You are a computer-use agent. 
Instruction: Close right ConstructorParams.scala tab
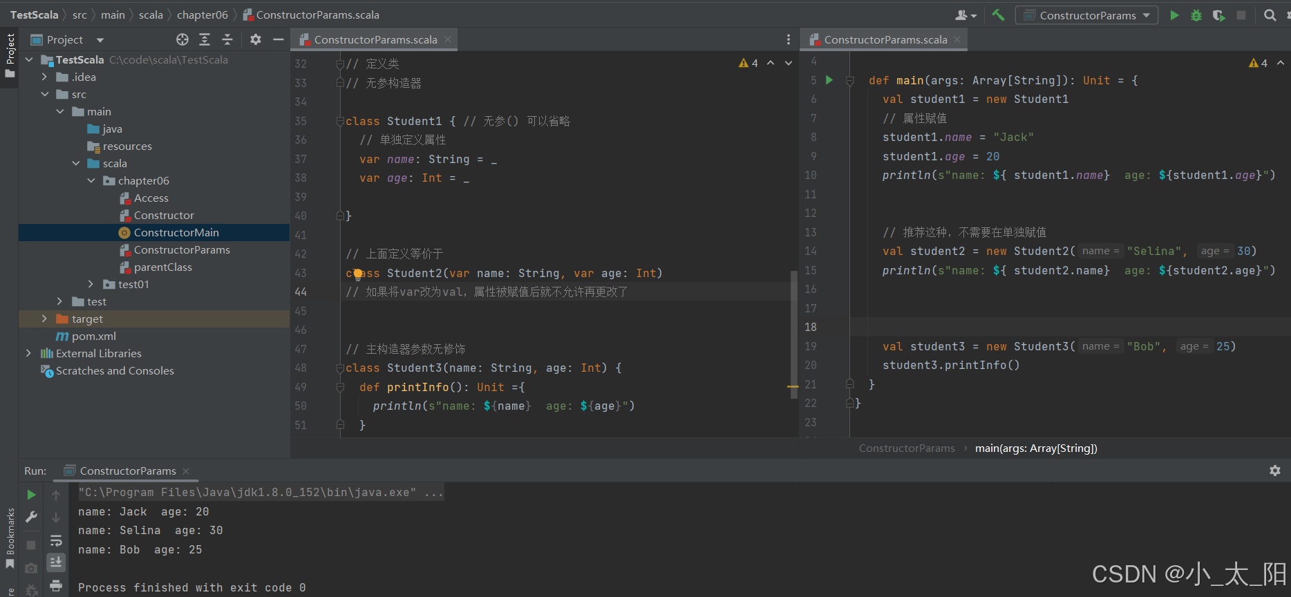pyautogui.click(x=957, y=39)
